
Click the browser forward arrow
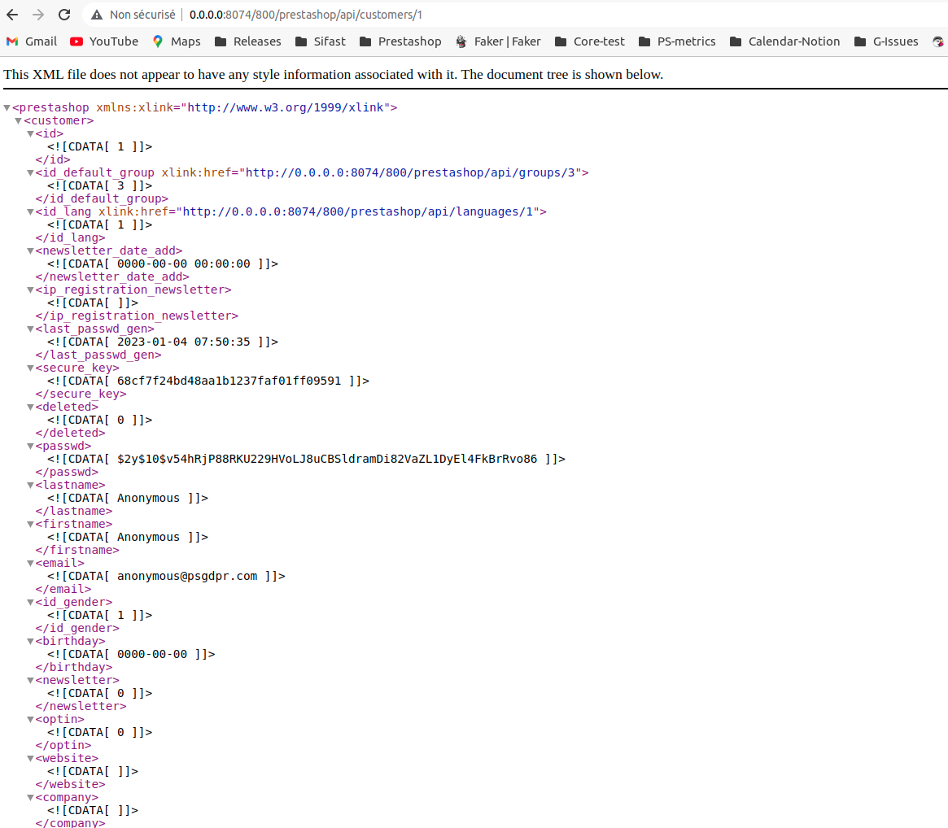(x=37, y=14)
